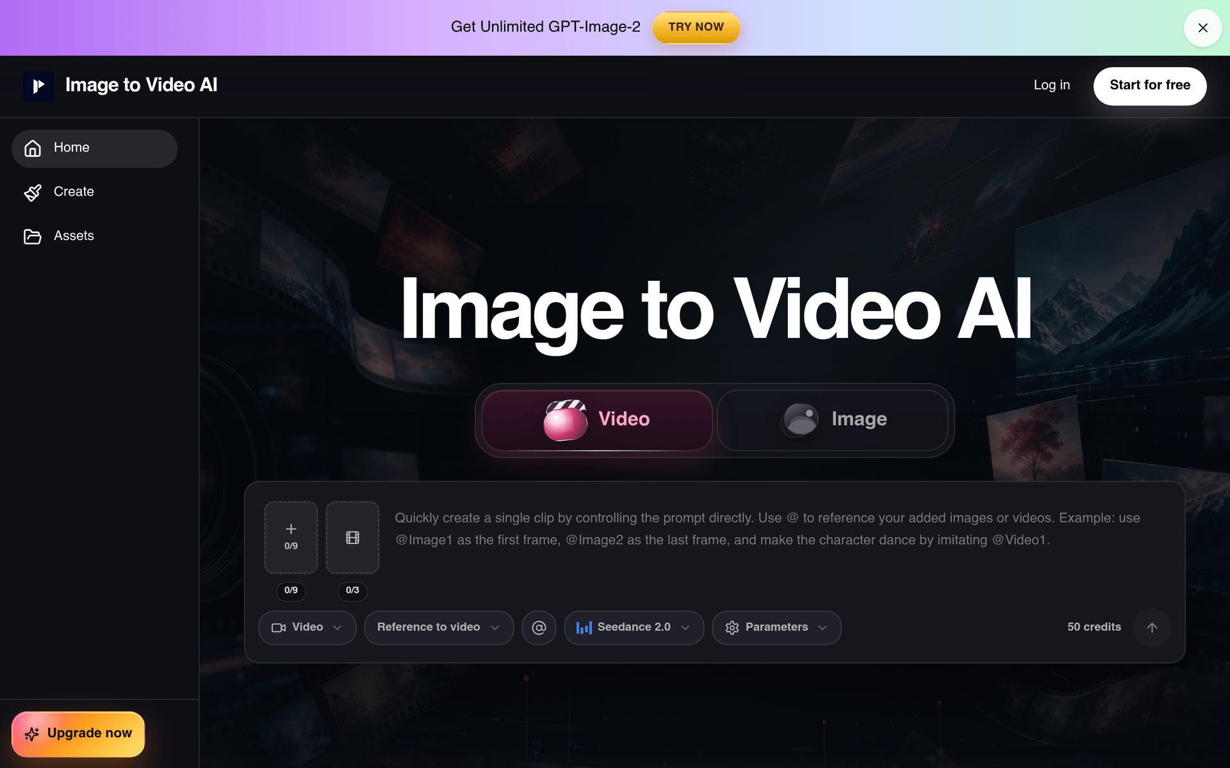Add an image with the plus upload tile

click(291, 537)
